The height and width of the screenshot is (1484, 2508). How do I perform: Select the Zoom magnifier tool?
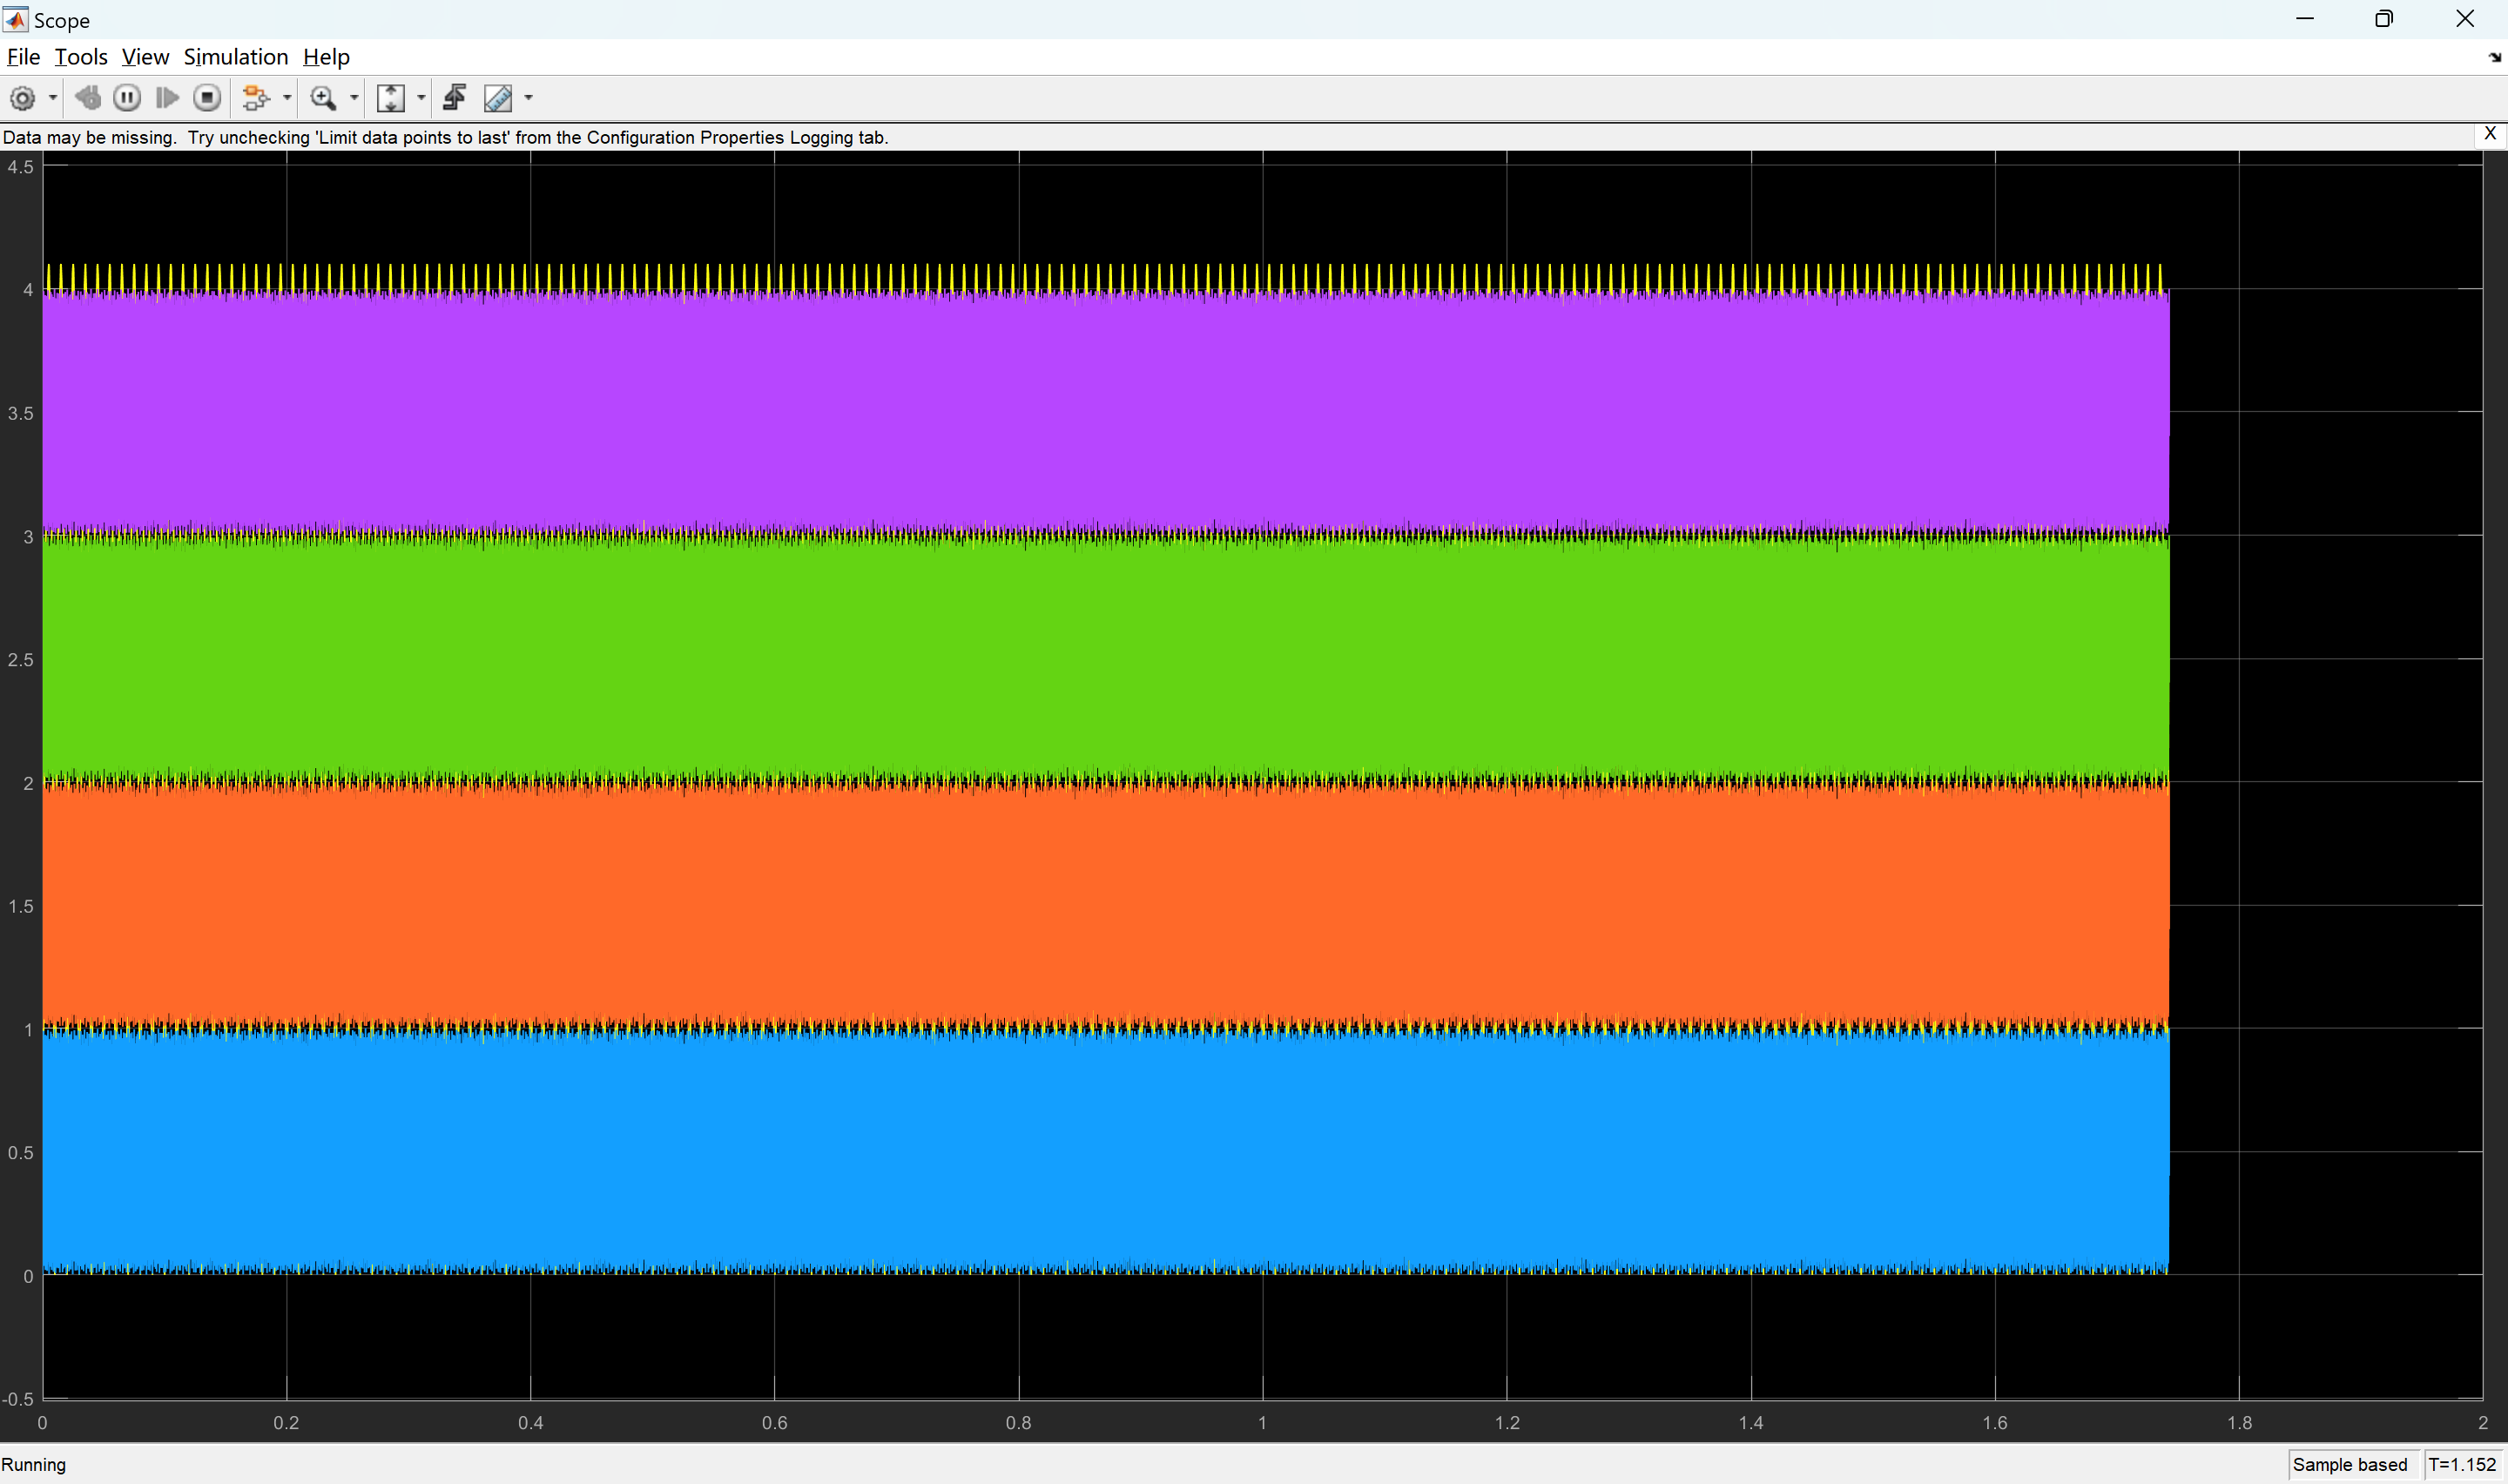pyautogui.click(x=323, y=98)
